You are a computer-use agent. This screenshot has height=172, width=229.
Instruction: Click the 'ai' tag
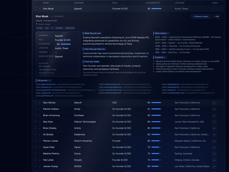(52, 28)
